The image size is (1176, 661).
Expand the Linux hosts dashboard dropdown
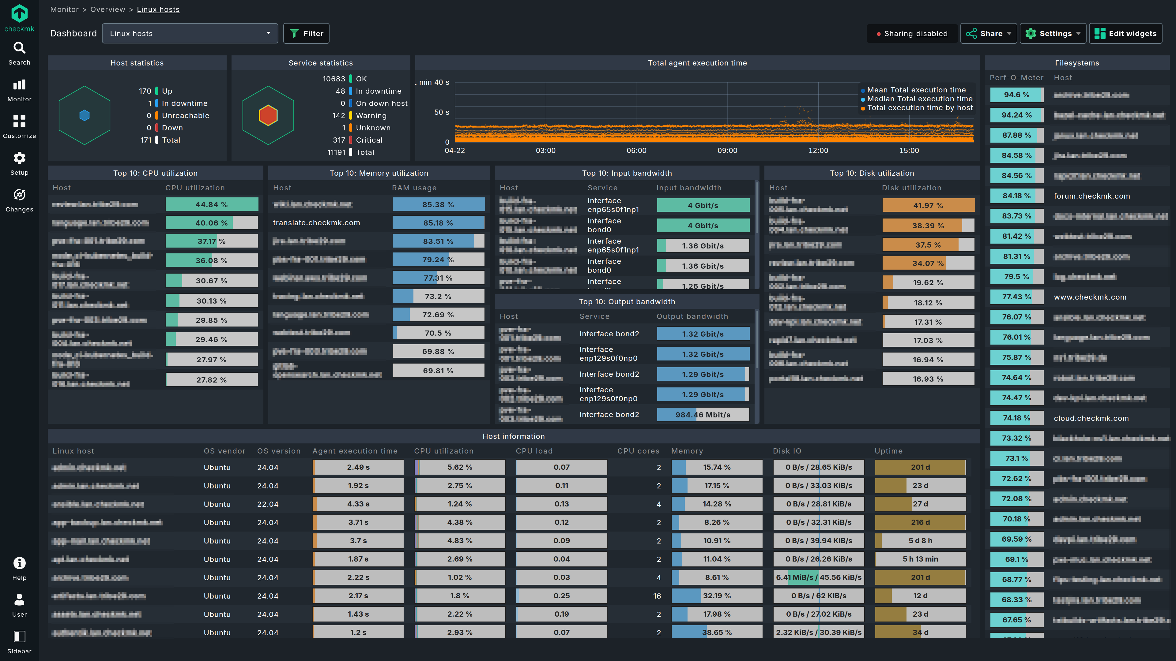190,33
